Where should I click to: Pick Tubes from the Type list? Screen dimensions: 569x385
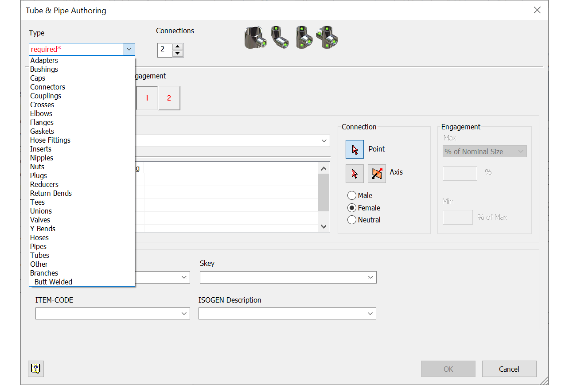click(82, 255)
